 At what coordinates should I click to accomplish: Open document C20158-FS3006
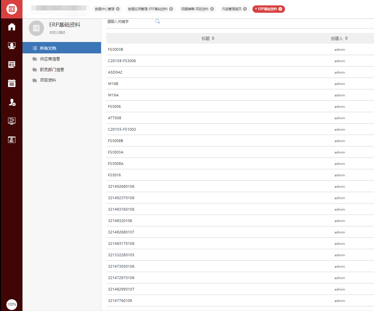click(122, 61)
